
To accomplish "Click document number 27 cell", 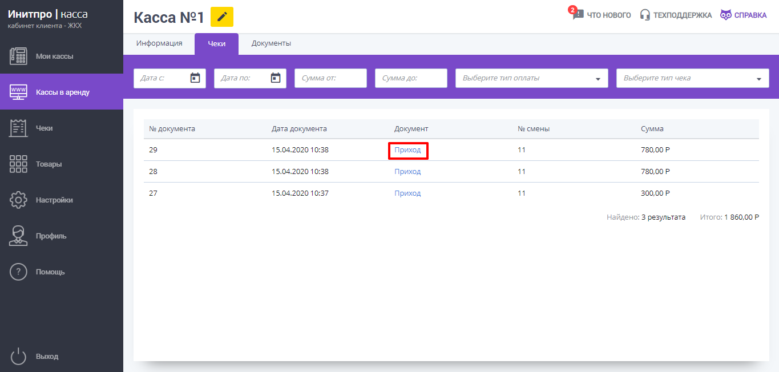I will (153, 193).
